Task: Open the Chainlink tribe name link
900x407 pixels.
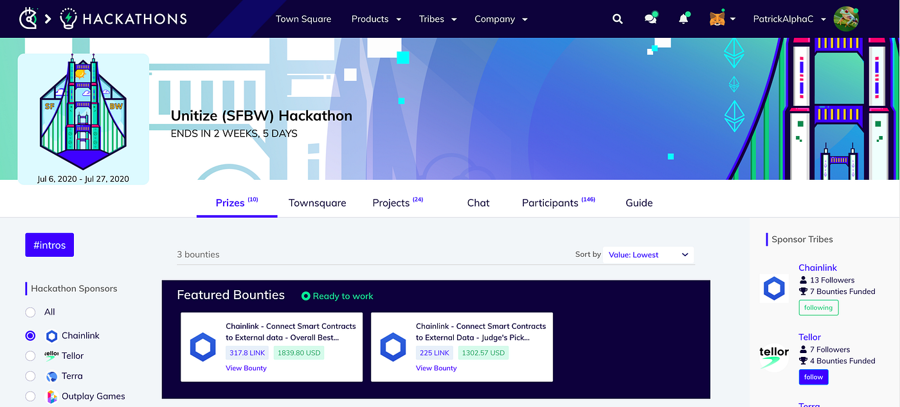Action: pyautogui.click(x=818, y=268)
